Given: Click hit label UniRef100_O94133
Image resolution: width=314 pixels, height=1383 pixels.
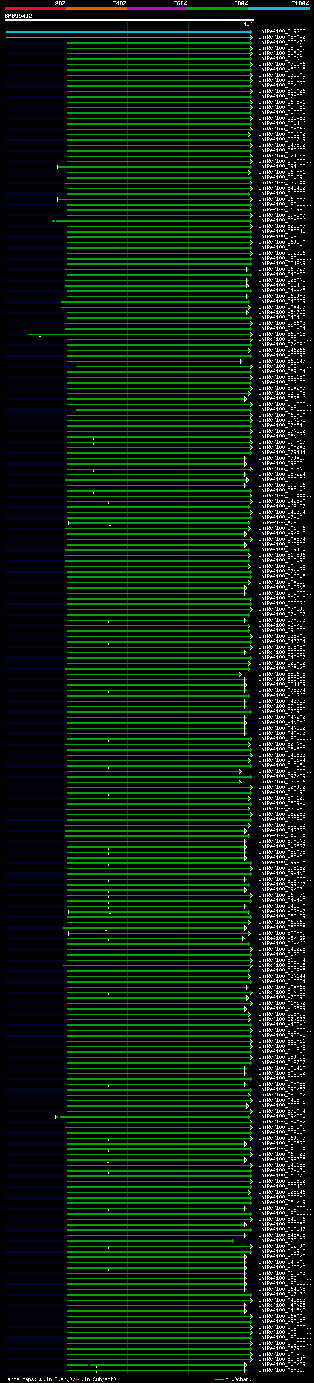Looking at the screenshot, I should (282, 166).
